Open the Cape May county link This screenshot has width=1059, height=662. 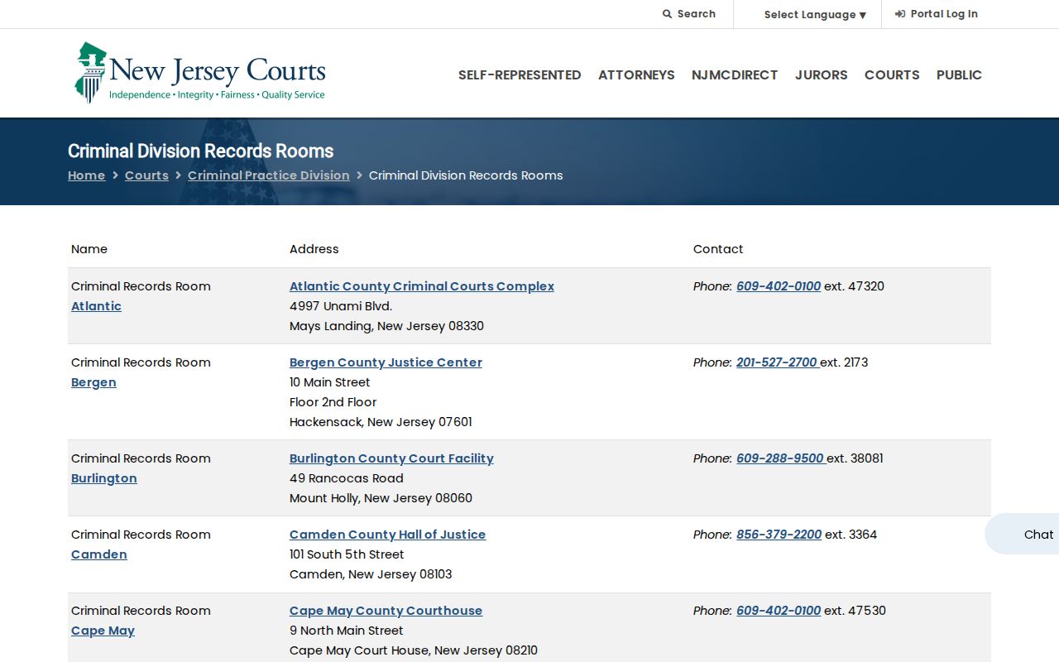103,631
